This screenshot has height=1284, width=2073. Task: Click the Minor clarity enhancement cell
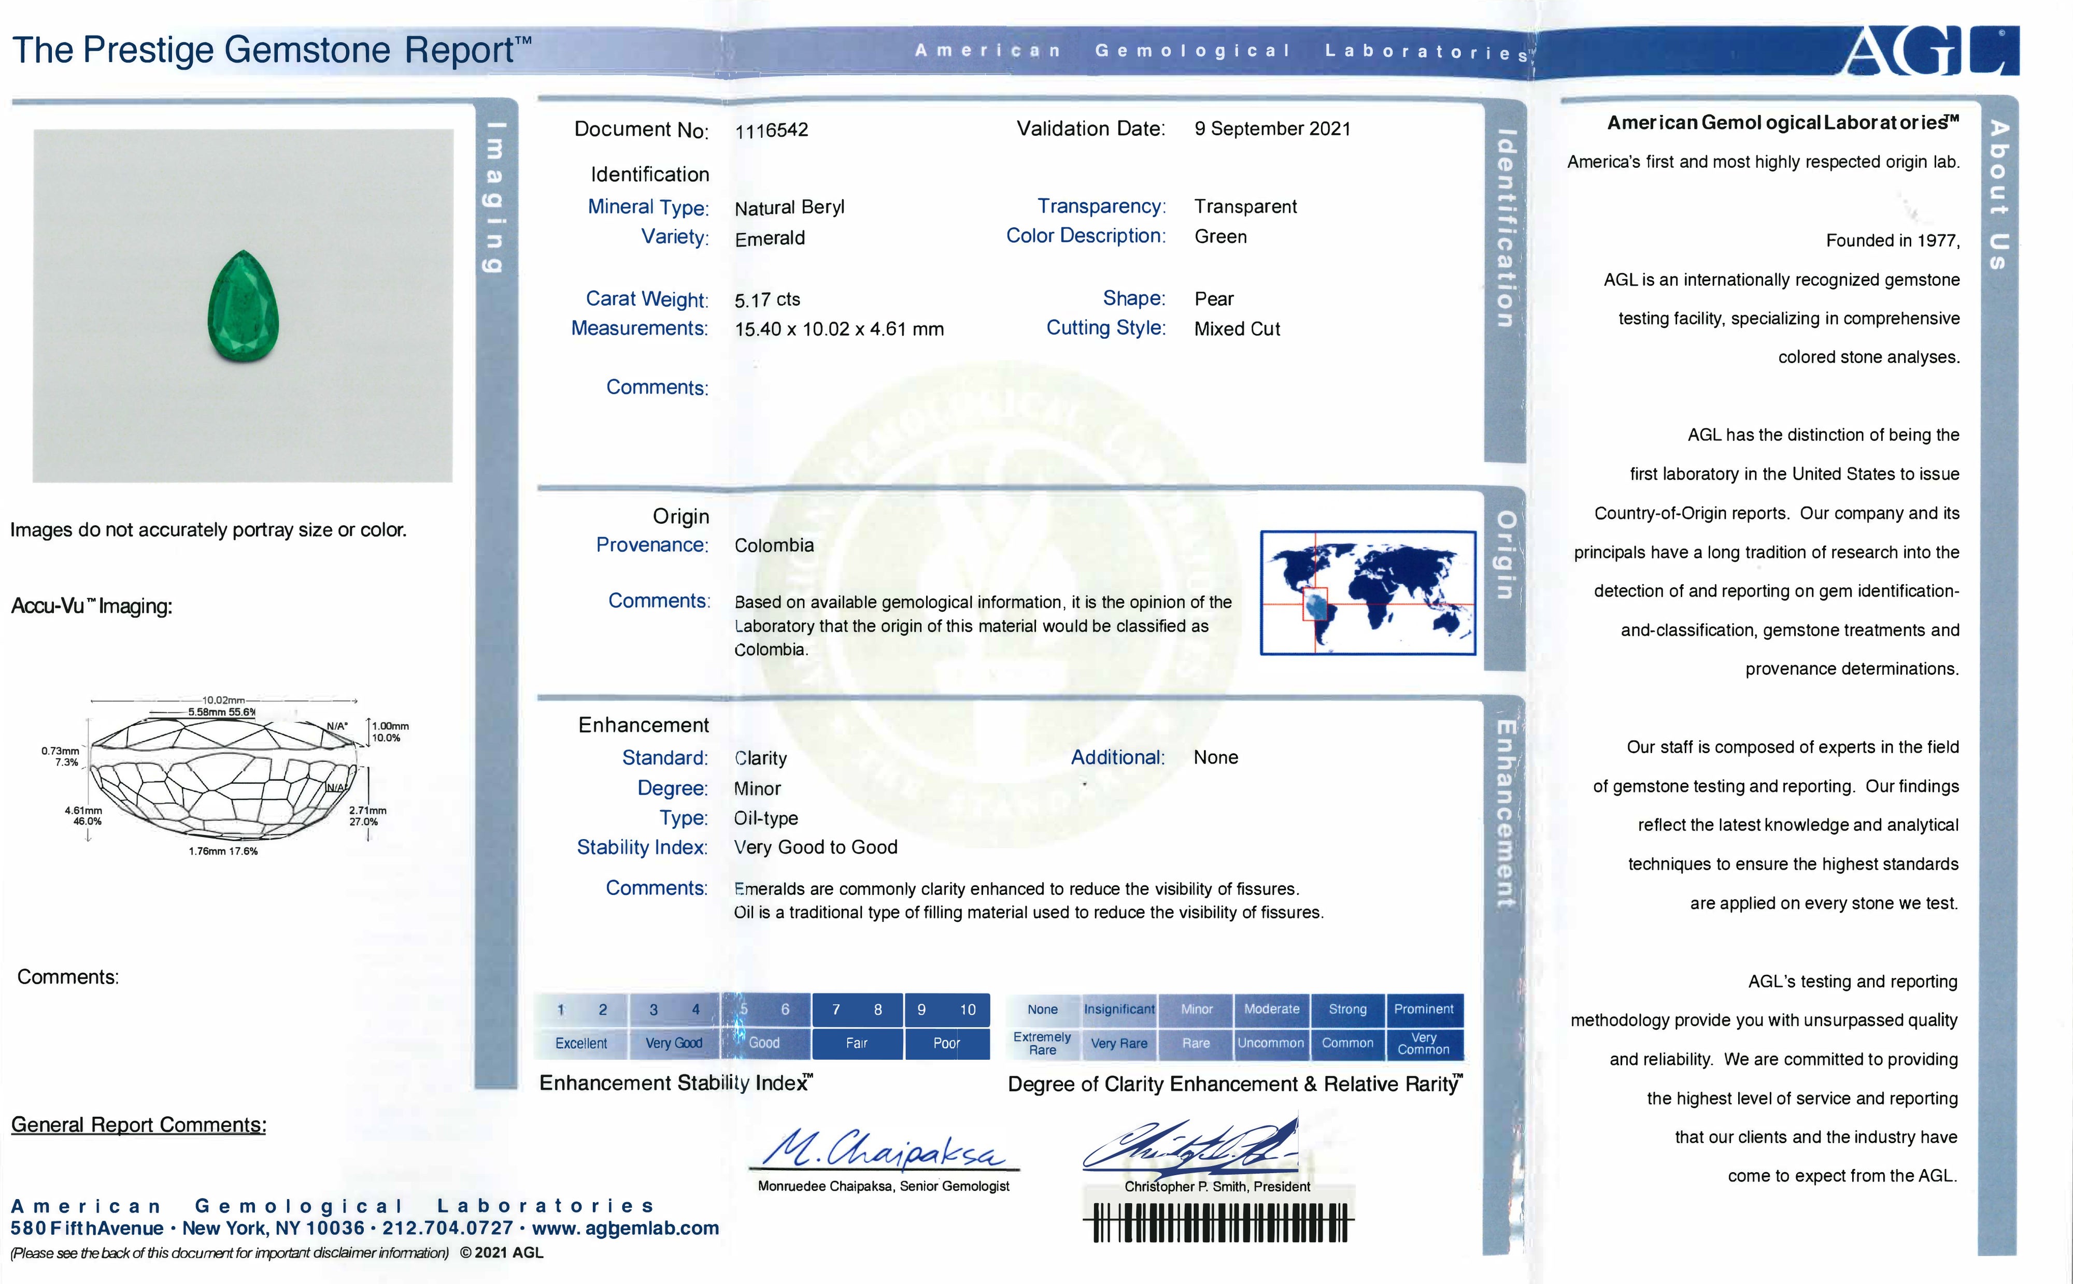tap(1196, 1009)
